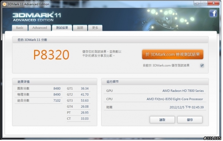The width and height of the screenshot is (223, 141).
Task: Switch to the Basic tab
Action: tap(20, 28)
